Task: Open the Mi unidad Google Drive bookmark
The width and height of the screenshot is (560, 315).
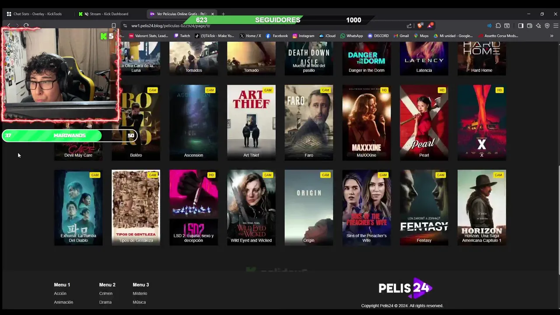Action: coord(453,36)
